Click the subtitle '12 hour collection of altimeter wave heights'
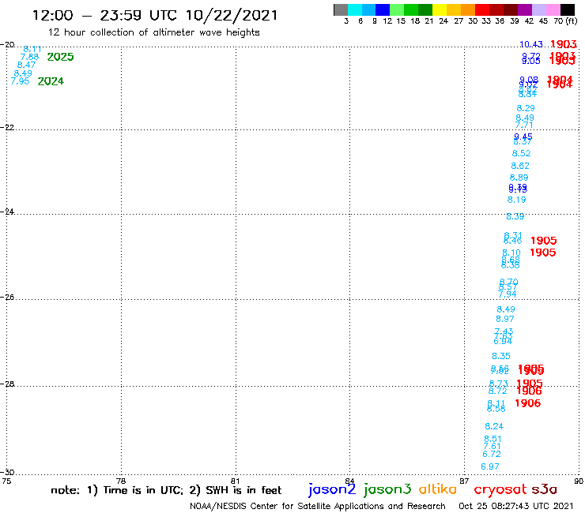 point(153,32)
